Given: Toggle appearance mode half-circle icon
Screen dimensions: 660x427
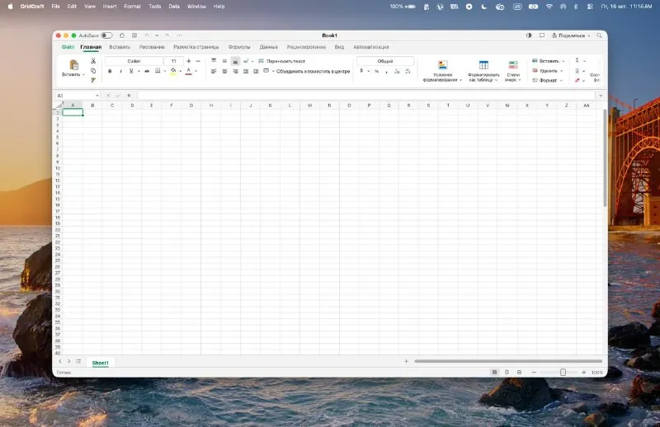Looking at the screenshot, I should [x=529, y=35].
